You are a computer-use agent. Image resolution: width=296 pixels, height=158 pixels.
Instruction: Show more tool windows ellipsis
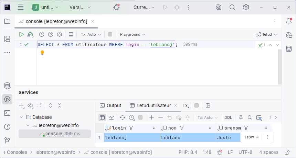pyautogui.click(x=7, y=53)
